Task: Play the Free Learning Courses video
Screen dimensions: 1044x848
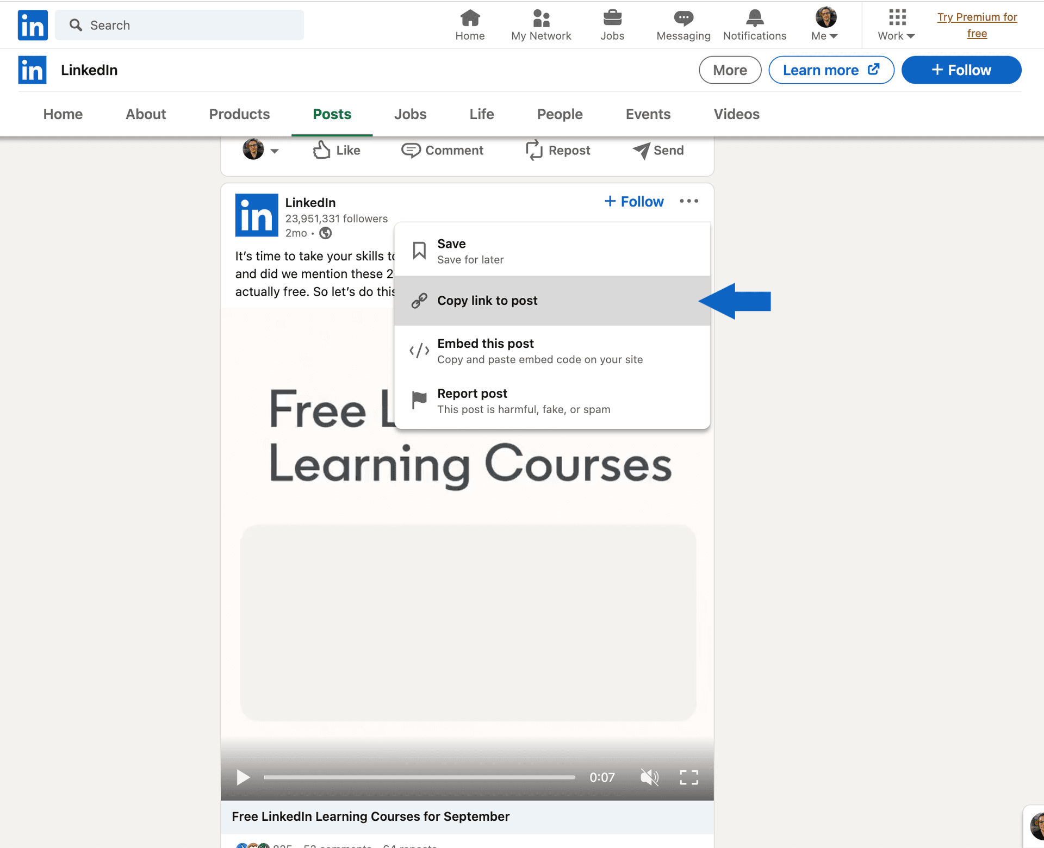Action: pyautogui.click(x=243, y=777)
